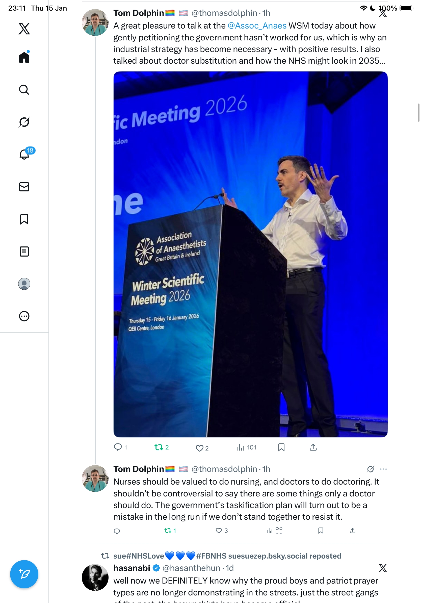Open more options on the nursing reply

point(383,469)
